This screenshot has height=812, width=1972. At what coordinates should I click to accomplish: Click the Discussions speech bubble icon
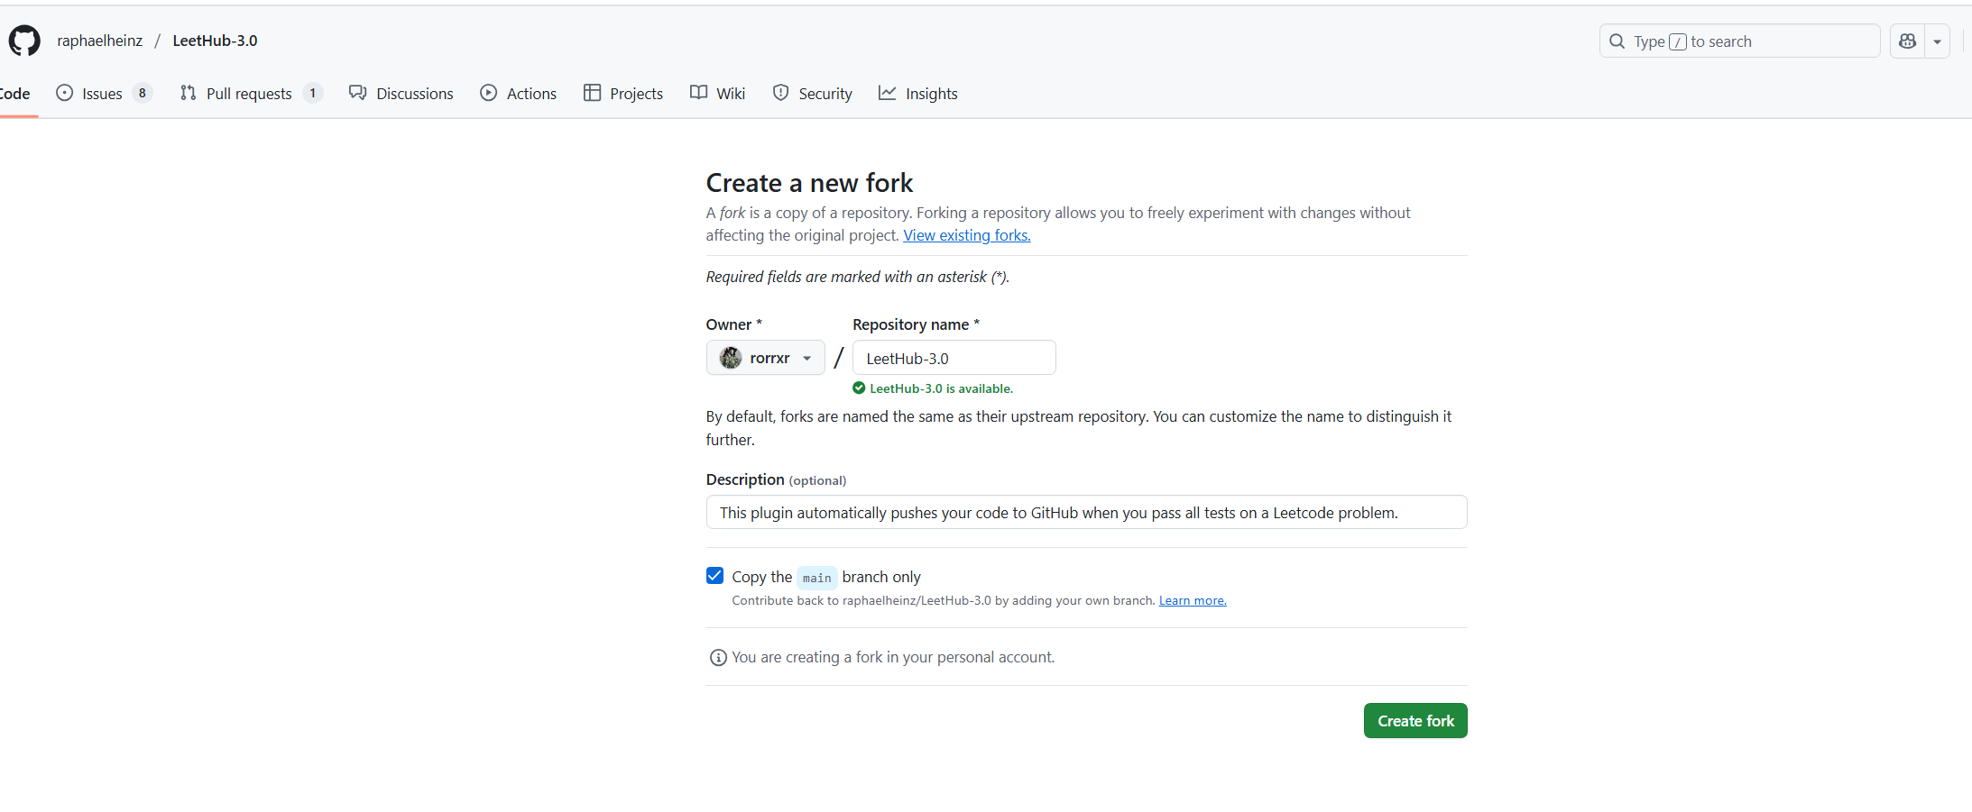coord(358,93)
